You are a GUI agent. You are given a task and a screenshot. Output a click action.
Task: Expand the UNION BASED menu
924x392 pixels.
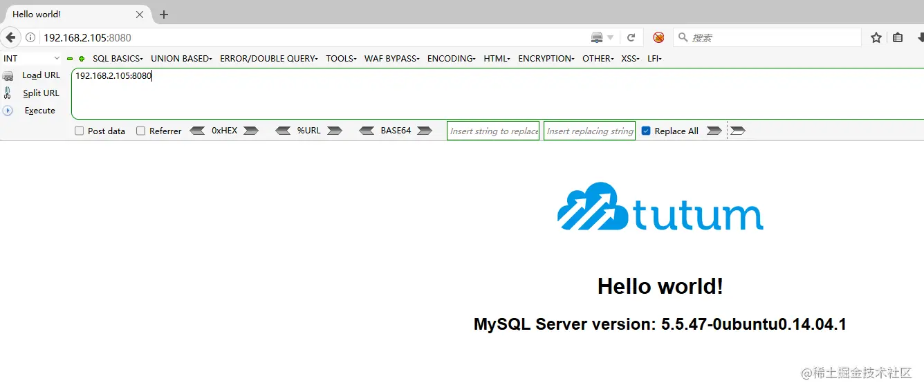181,59
